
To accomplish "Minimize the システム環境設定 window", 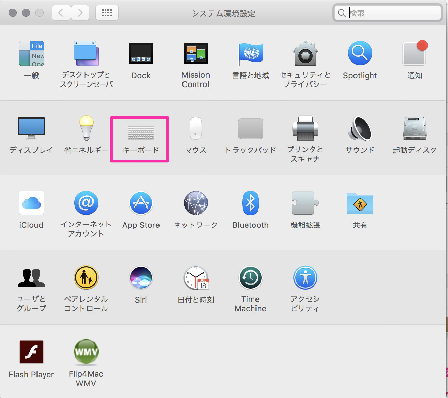I will (x=26, y=13).
